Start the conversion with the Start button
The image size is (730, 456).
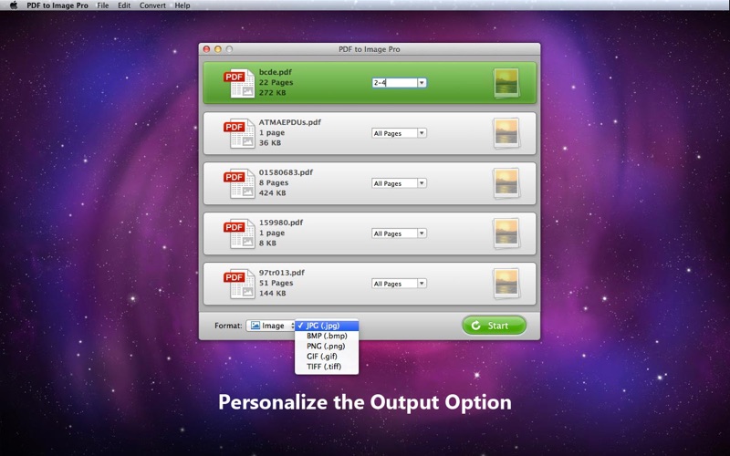tap(494, 326)
